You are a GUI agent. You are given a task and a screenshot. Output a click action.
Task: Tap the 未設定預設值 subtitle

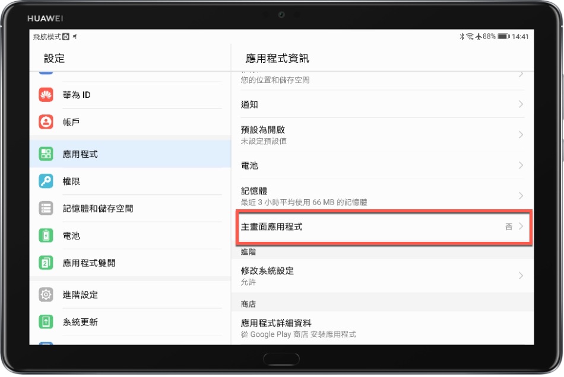click(x=264, y=140)
